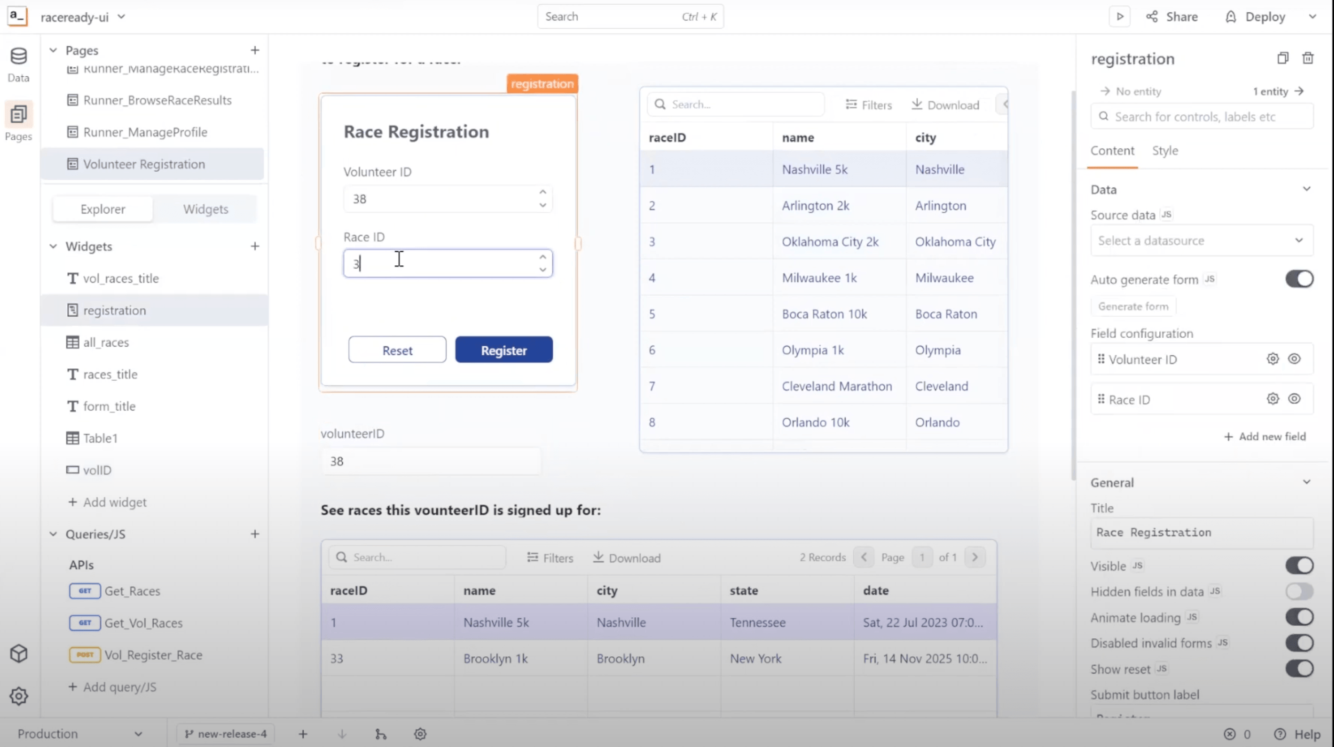Switch to the Widgets tab
Image resolution: width=1334 pixels, height=747 pixels.
[x=206, y=209]
